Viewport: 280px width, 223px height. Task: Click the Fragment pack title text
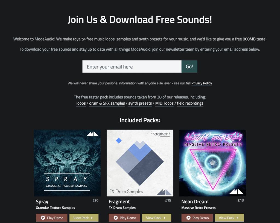pyautogui.click(x=119, y=202)
